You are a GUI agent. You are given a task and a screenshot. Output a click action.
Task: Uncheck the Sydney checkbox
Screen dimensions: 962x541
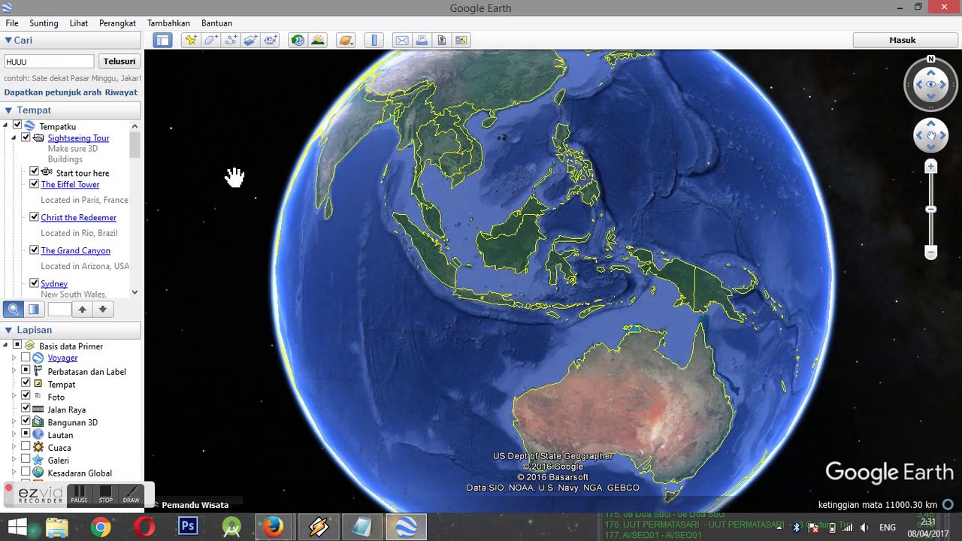tap(34, 283)
